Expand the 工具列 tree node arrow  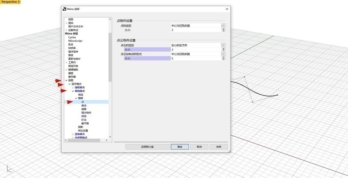(66, 62)
